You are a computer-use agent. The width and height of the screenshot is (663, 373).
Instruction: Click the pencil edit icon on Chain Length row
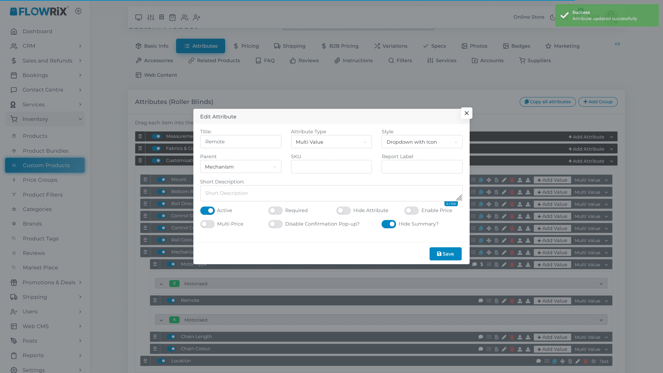504,337
